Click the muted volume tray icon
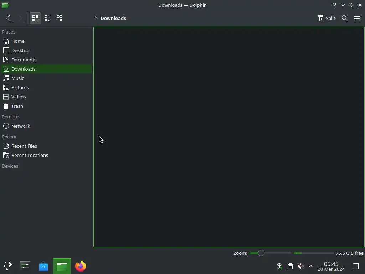 [300, 266]
